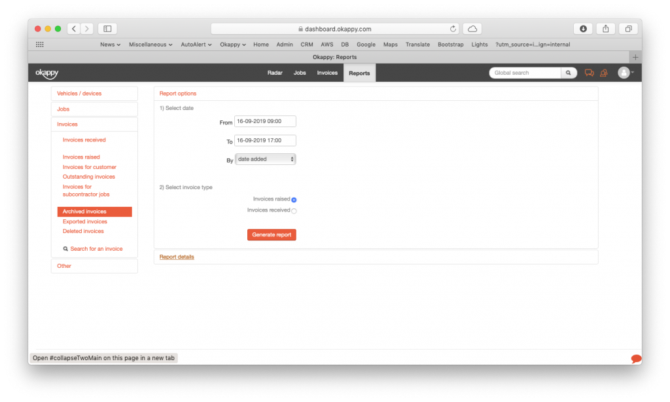Click the From date field
This screenshot has height=402, width=670.
265,122
